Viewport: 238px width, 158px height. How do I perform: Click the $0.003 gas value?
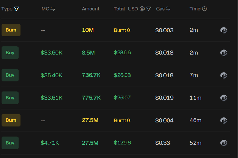click(x=164, y=30)
